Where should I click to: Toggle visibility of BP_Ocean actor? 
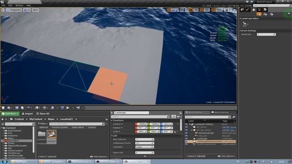[x=187, y=127]
